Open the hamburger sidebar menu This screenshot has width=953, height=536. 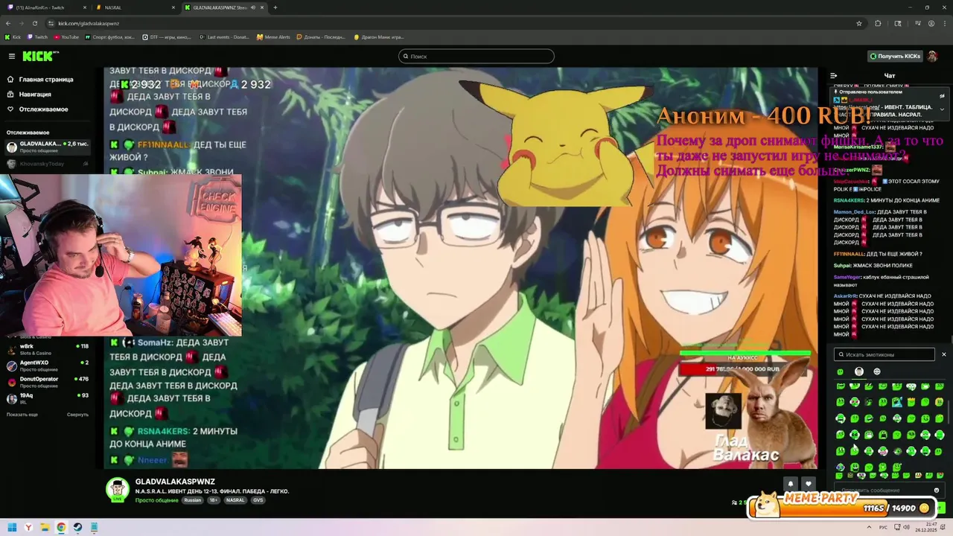(x=11, y=56)
